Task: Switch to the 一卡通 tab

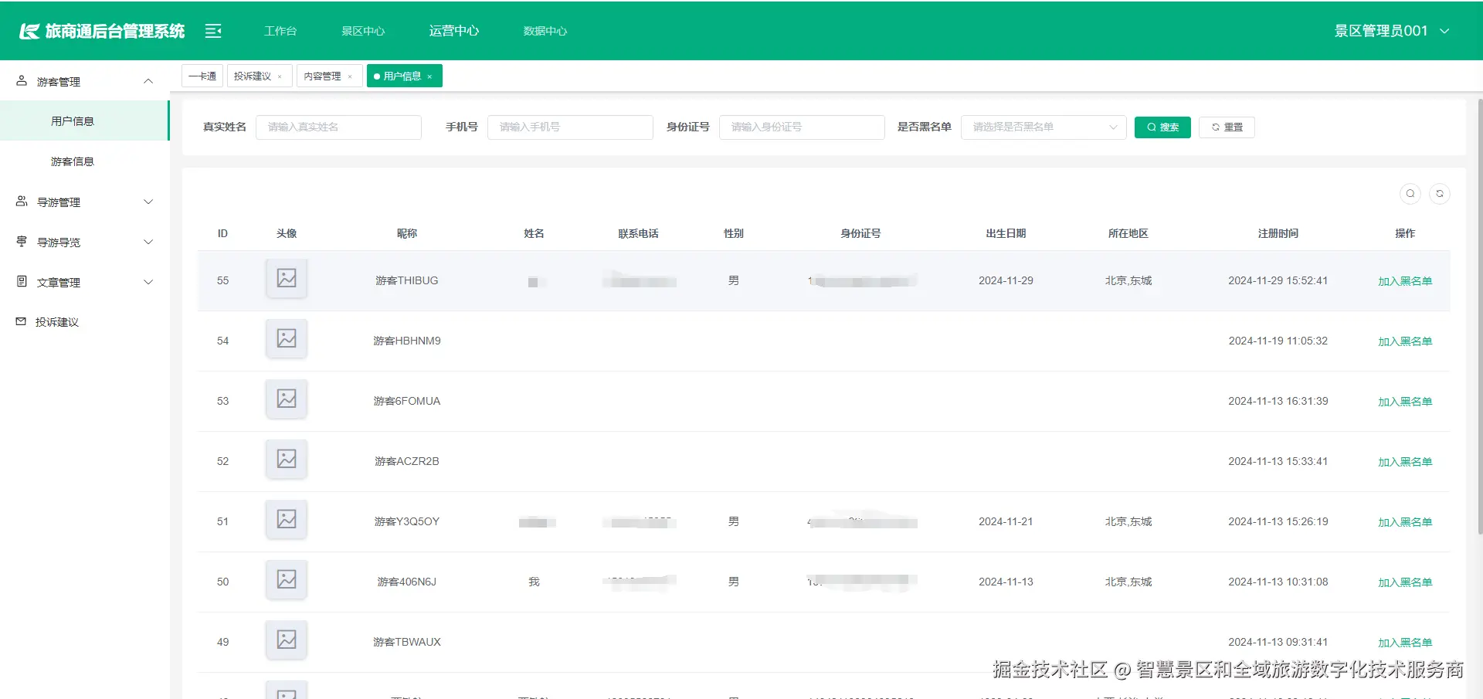Action: tap(202, 75)
